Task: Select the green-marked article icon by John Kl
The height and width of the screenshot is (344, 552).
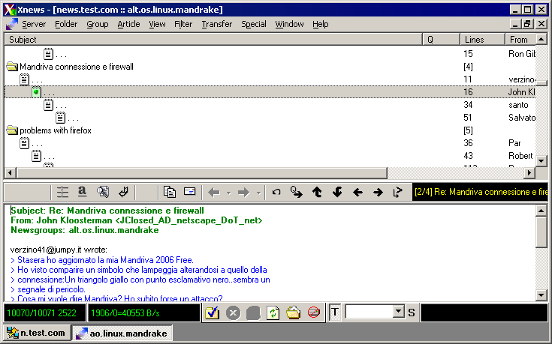Action: 36,92
